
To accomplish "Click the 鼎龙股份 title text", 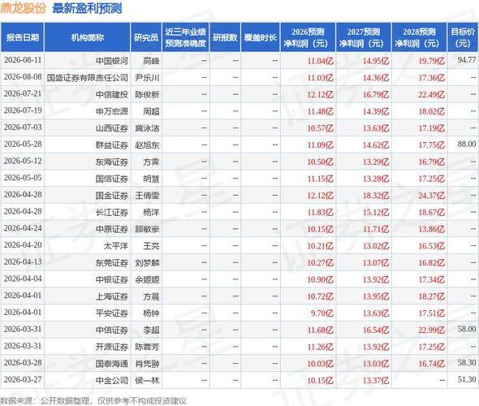I will click(23, 8).
